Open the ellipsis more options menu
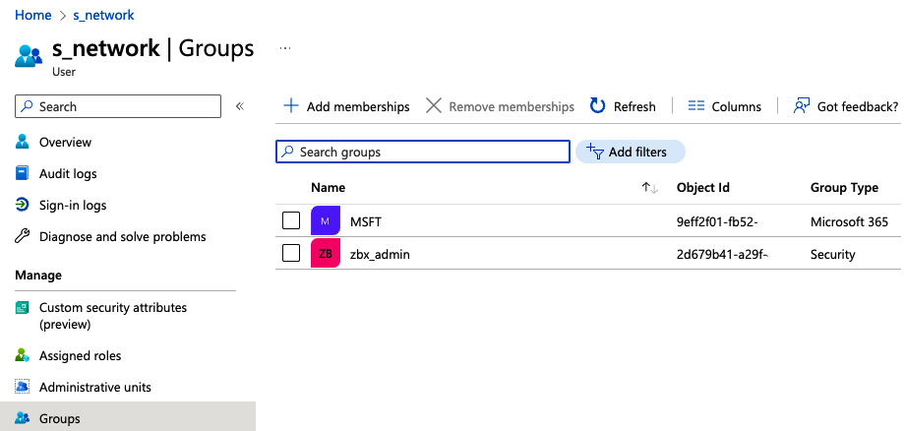The image size is (904, 431). [285, 48]
